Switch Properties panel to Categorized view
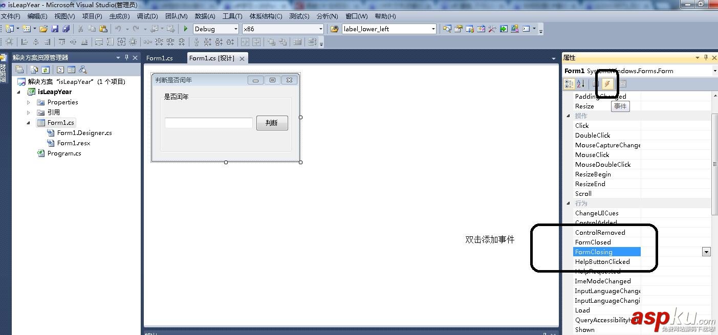Screen dimensions: 718x335 [x=569, y=83]
